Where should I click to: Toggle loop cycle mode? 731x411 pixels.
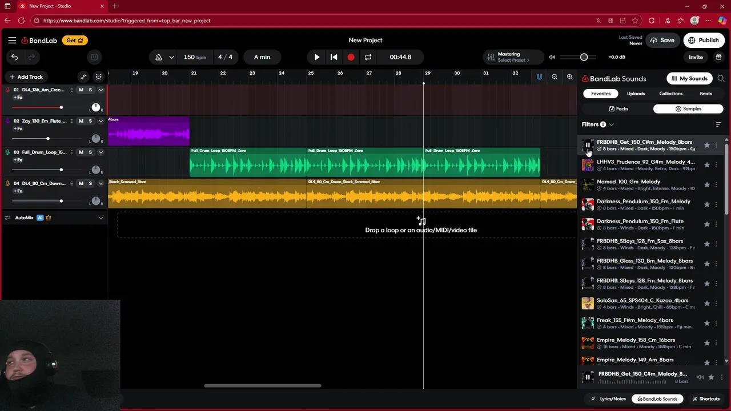tap(368, 57)
